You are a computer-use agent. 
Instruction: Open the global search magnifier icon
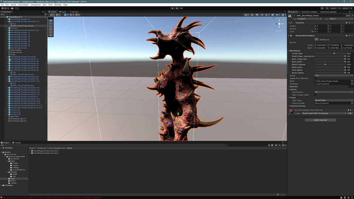pos(327,8)
